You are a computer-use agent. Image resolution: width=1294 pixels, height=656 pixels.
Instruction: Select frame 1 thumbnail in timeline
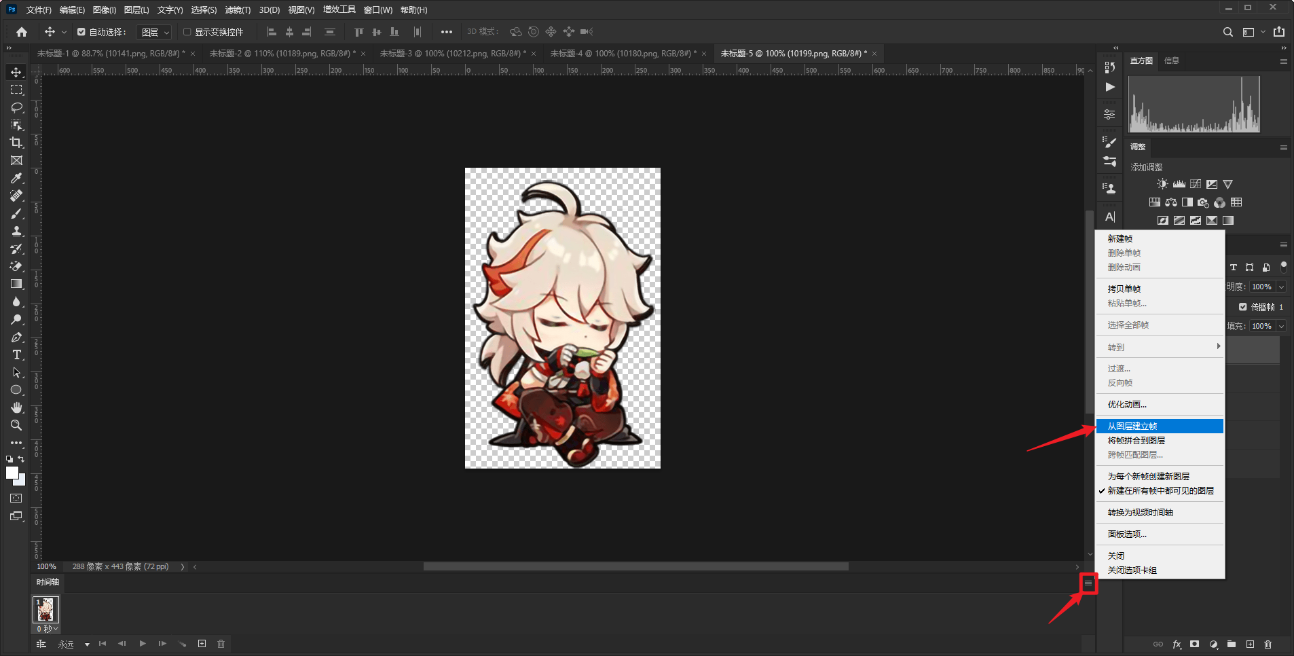tap(46, 610)
